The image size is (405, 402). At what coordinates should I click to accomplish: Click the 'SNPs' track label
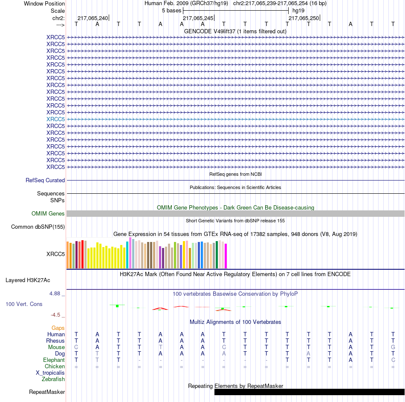[58, 200]
